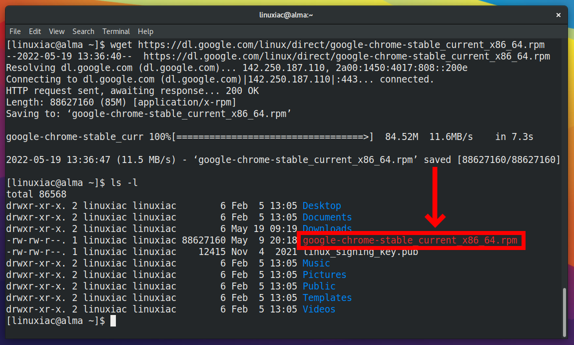Click the Videos directory name
The width and height of the screenshot is (574, 345).
(319, 309)
